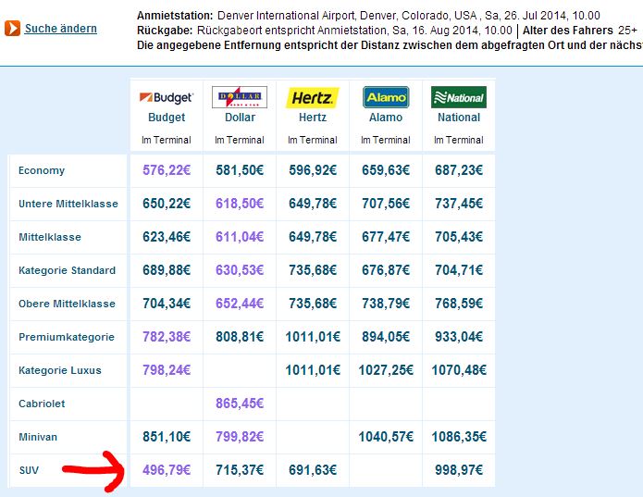The image size is (643, 497).
Task: Choose Dollar Mittelklasse price 611,04€
Action: point(240,237)
